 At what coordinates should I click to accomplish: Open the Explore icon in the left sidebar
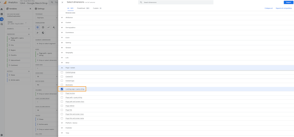pos(2,19)
